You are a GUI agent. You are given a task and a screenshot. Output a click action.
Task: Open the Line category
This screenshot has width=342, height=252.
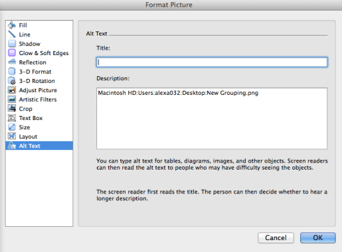[39, 34]
